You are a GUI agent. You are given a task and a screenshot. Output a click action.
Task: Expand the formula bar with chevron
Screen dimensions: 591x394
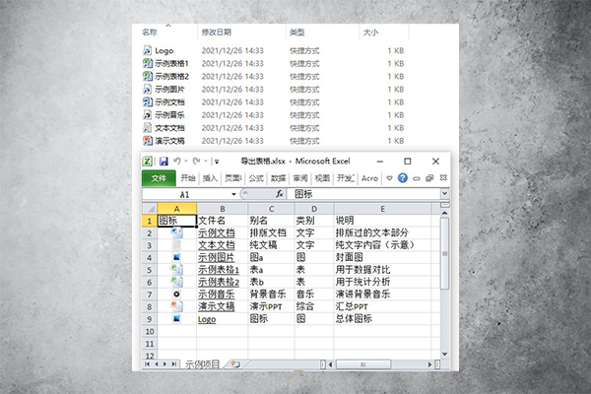click(445, 193)
